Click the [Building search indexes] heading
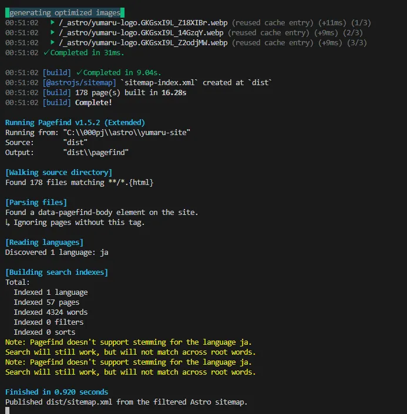The height and width of the screenshot is (414, 407). [x=56, y=272]
